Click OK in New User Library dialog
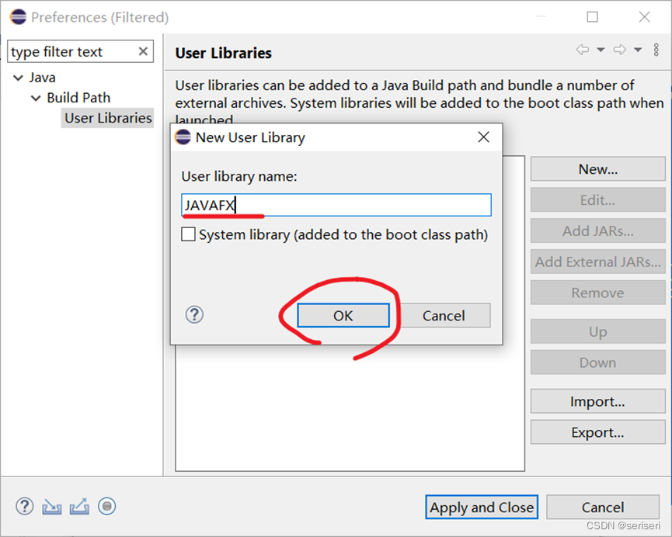 (x=343, y=316)
